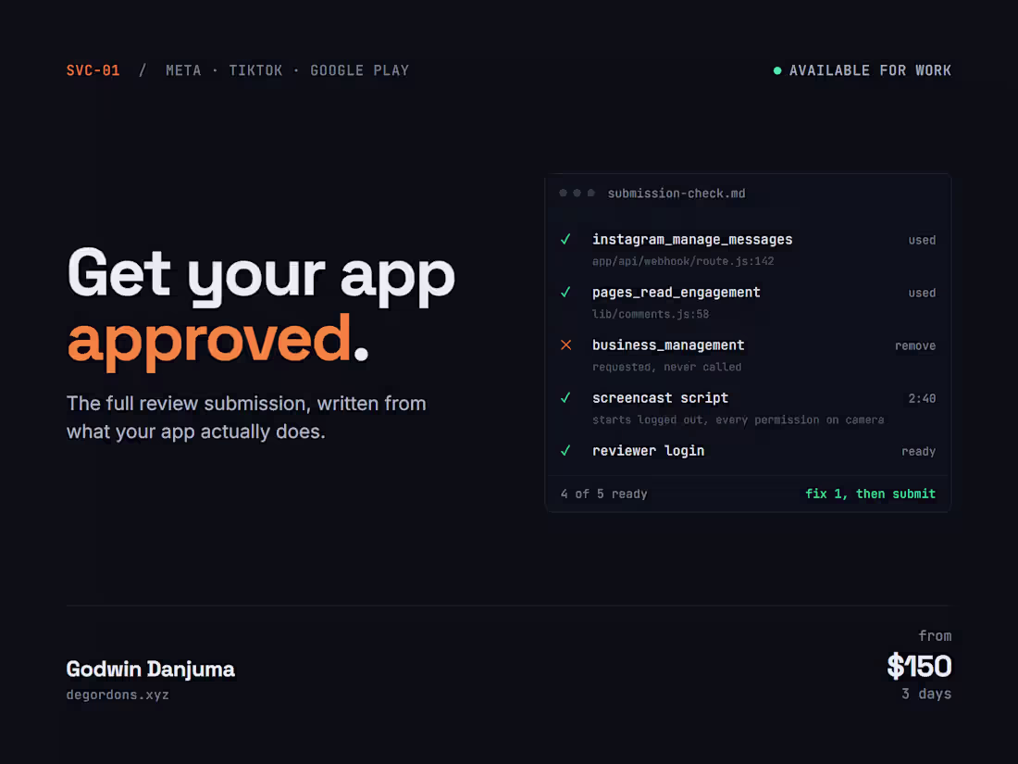Click the orange X beside business_management

coord(566,345)
